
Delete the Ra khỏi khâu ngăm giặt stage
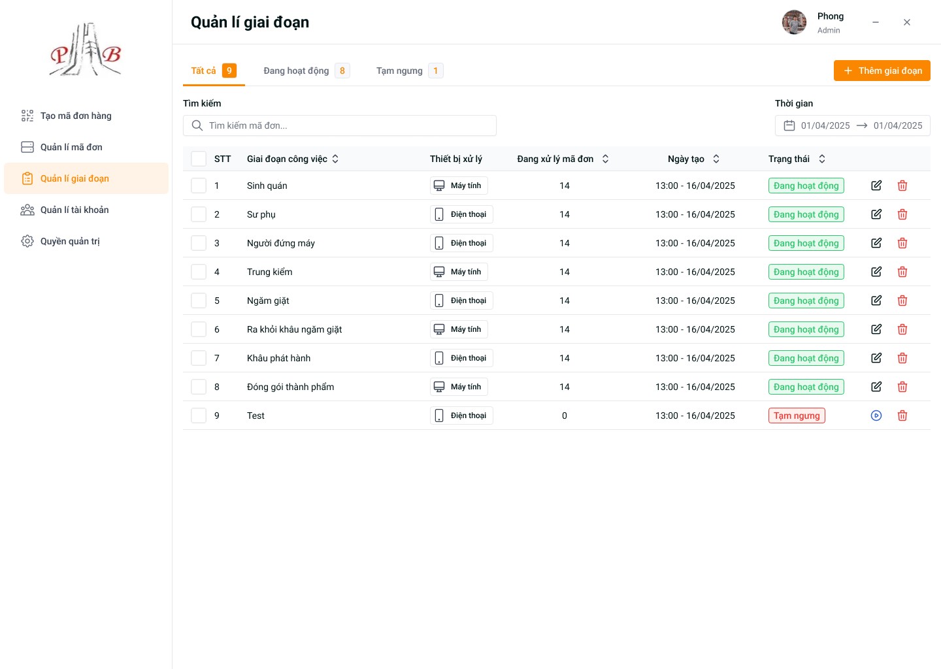point(902,329)
